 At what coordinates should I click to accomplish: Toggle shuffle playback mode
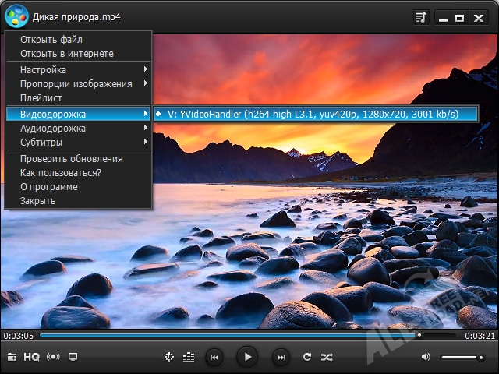point(327,357)
